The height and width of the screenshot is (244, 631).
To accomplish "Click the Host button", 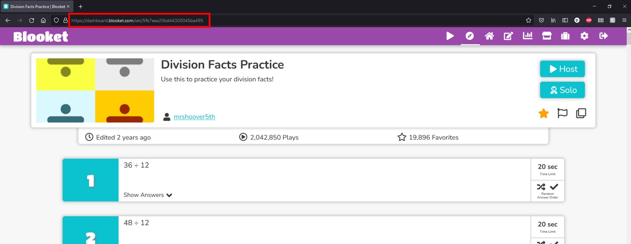I will click(562, 69).
